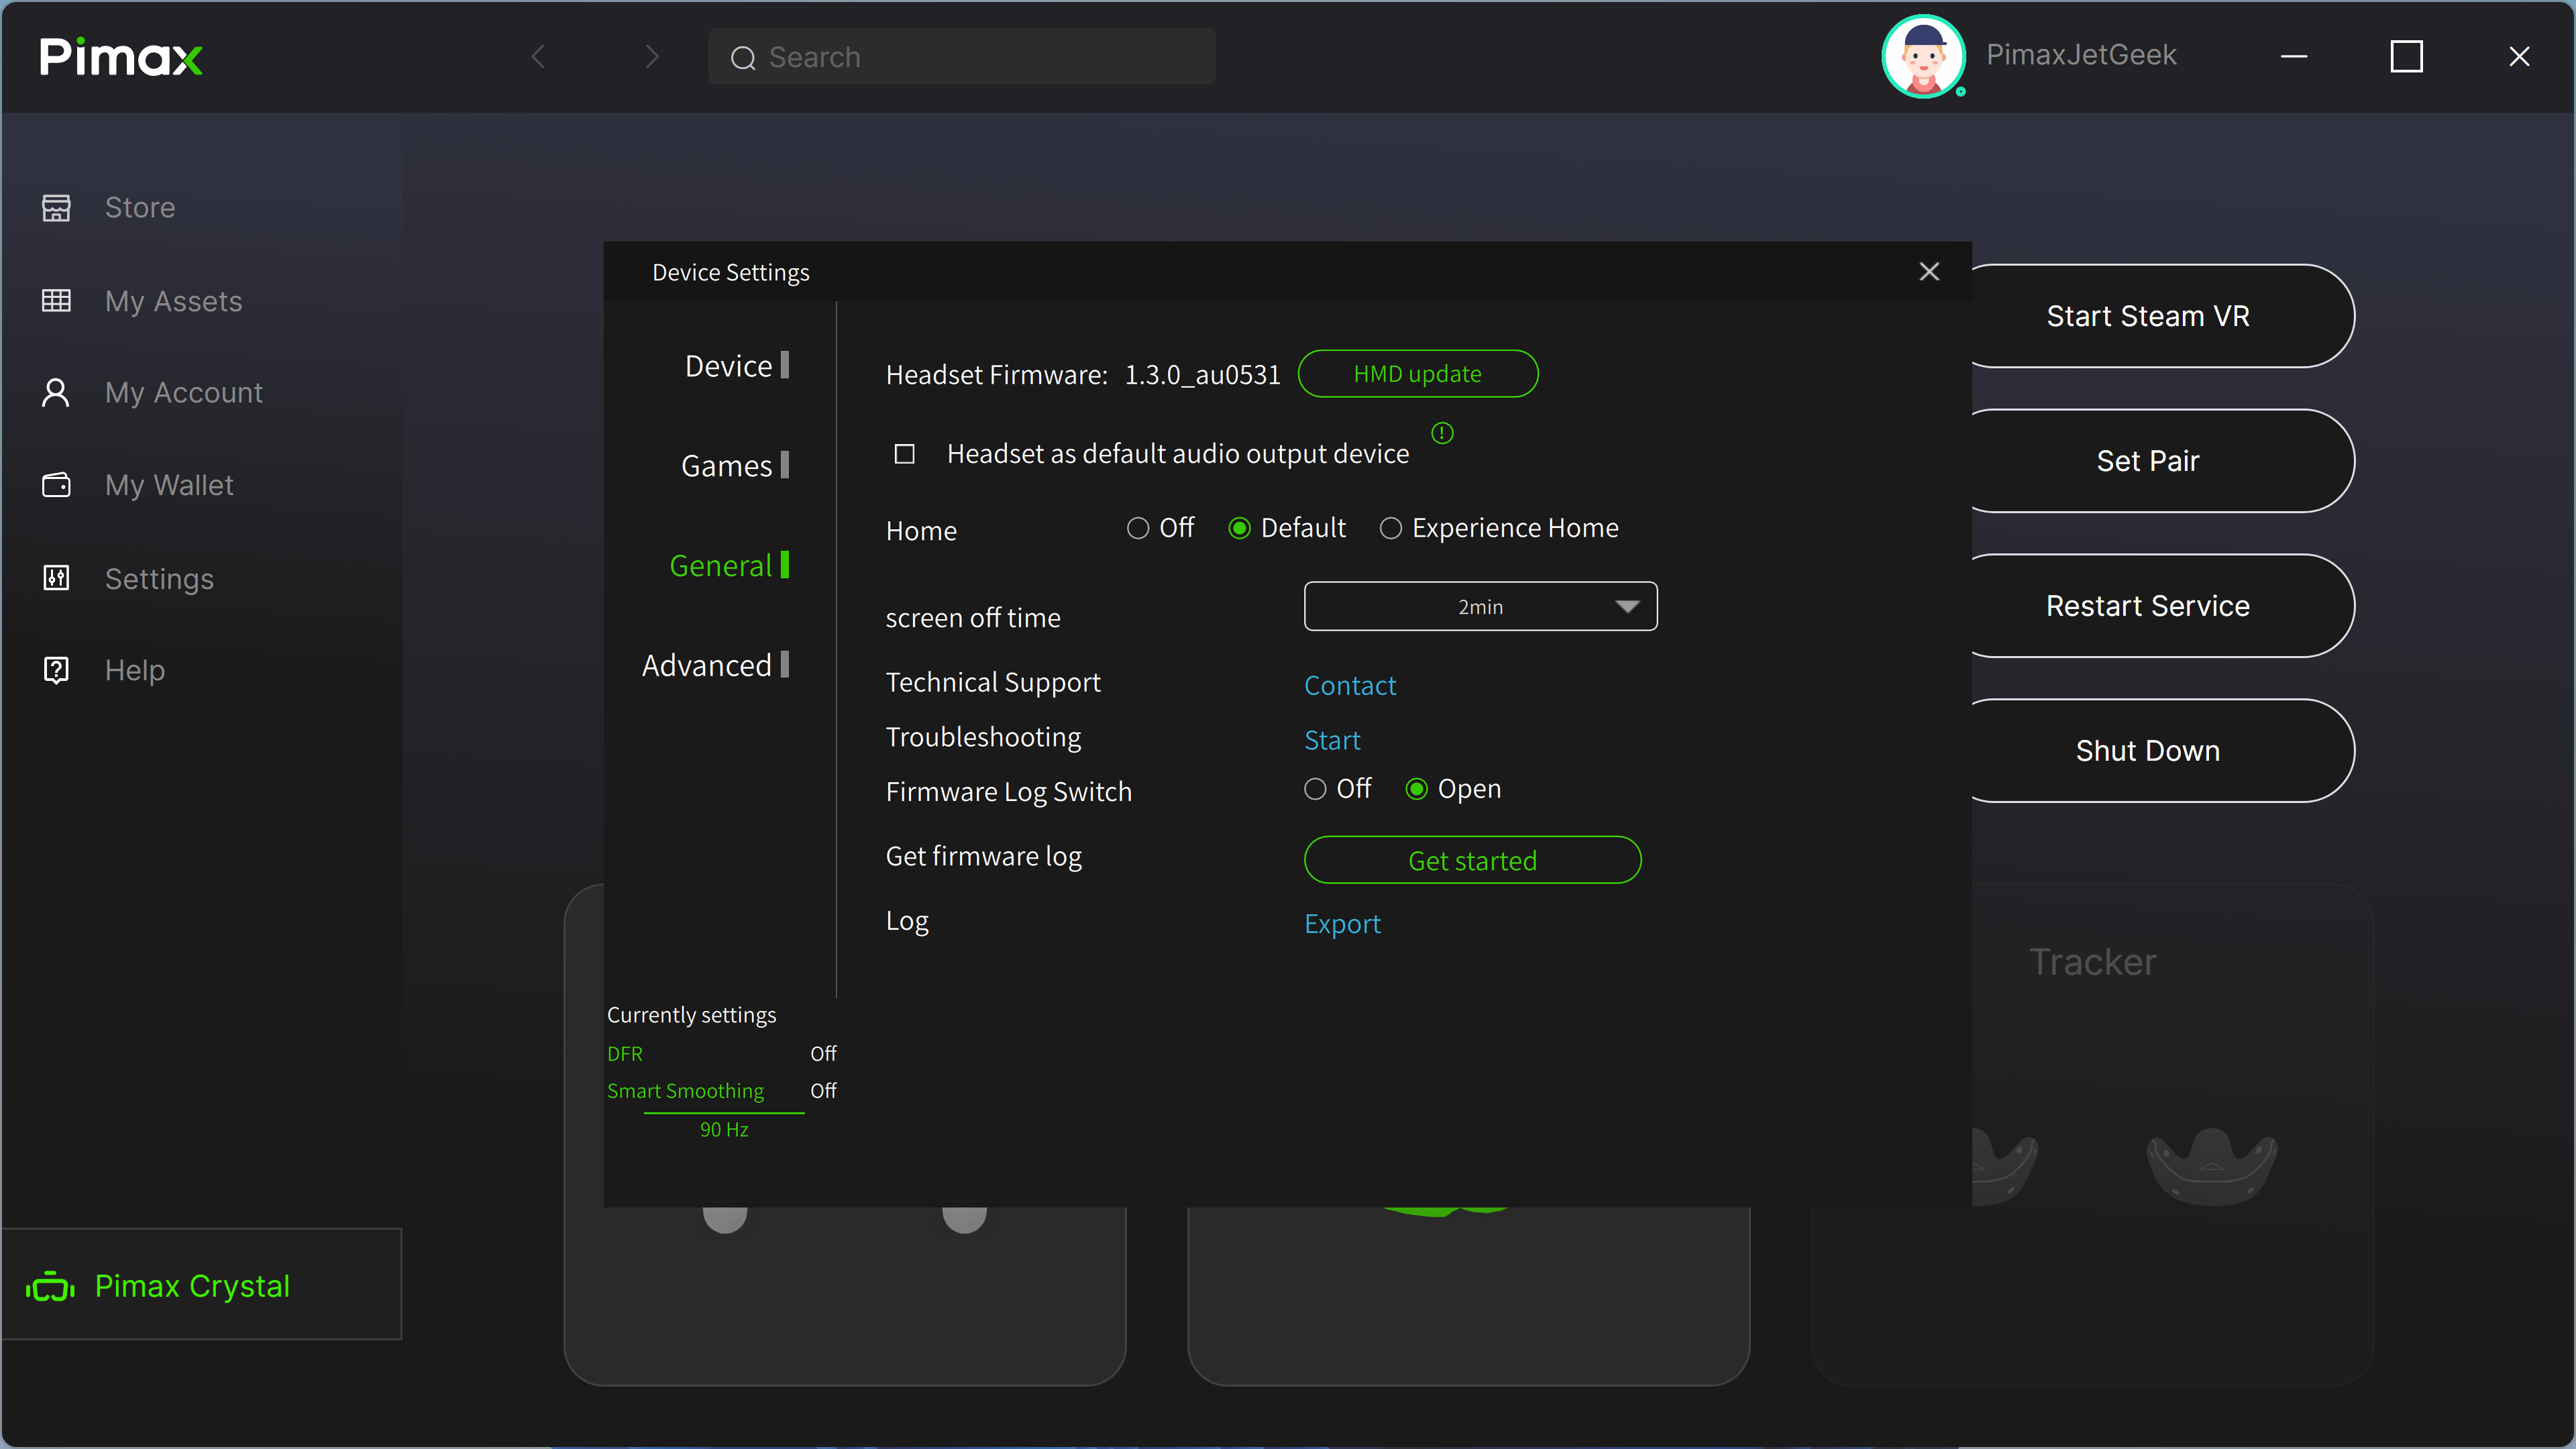2576x1449 pixels.
Task: Click the My Assets grid icon
Action: click(x=56, y=301)
